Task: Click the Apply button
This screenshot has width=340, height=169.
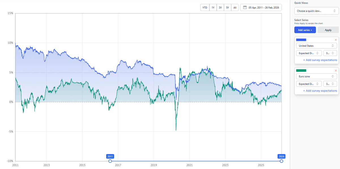Action: (328, 30)
